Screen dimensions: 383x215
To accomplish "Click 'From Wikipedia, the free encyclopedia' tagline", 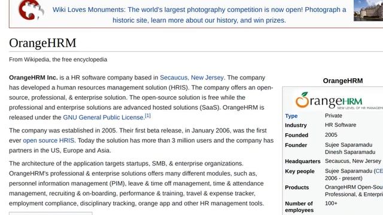I will coord(58,60).
